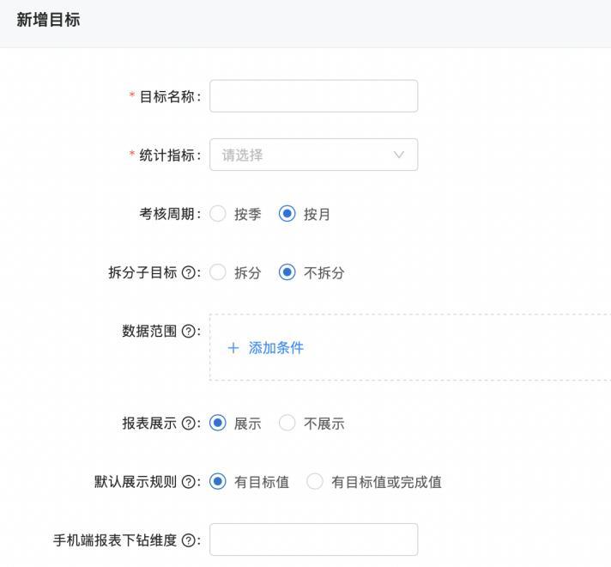Choose the 拆分 radio option
The width and height of the screenshot is (611, 567).
click(218, 272)
